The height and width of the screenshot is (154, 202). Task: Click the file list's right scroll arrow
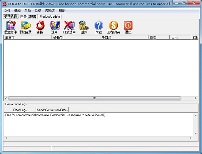tap(196, 98)
